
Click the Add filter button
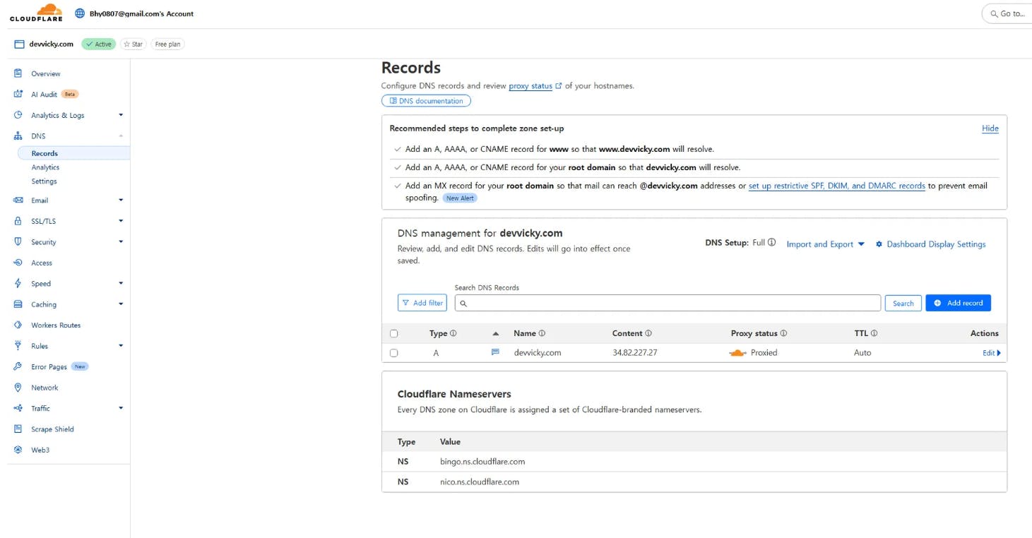click(x=422, y=303)
